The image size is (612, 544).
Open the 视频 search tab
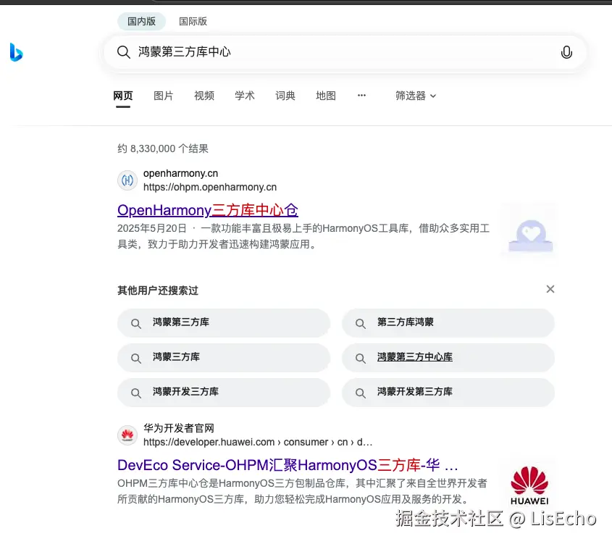pos(204,95)
